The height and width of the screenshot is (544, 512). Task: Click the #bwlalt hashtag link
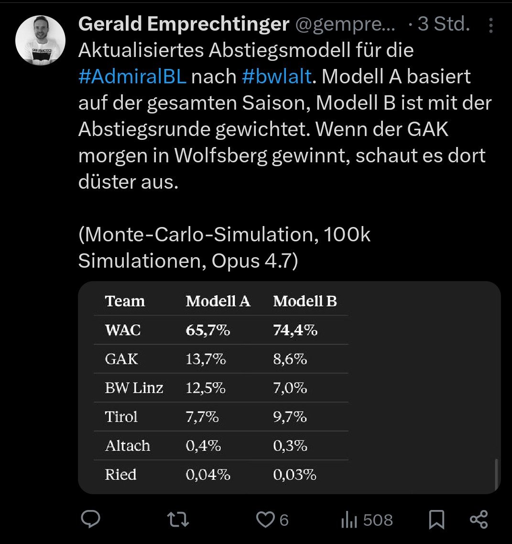click(x=277, y=77)
